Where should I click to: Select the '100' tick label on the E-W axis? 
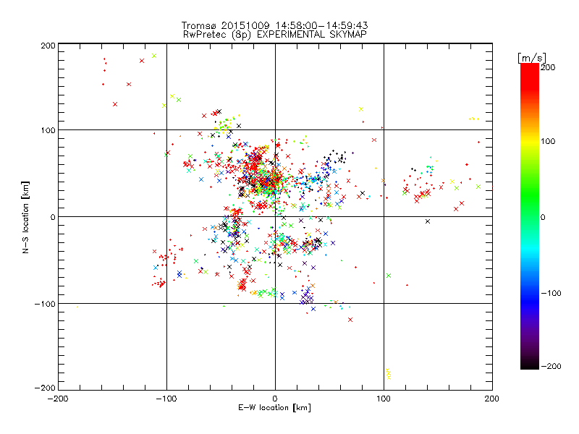point(384,399)
